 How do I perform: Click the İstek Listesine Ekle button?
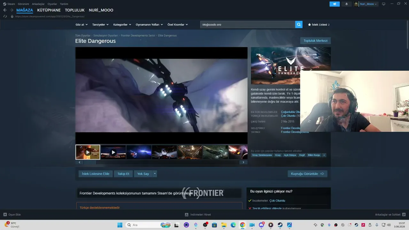pyautogui.click(x=96, y=174)
